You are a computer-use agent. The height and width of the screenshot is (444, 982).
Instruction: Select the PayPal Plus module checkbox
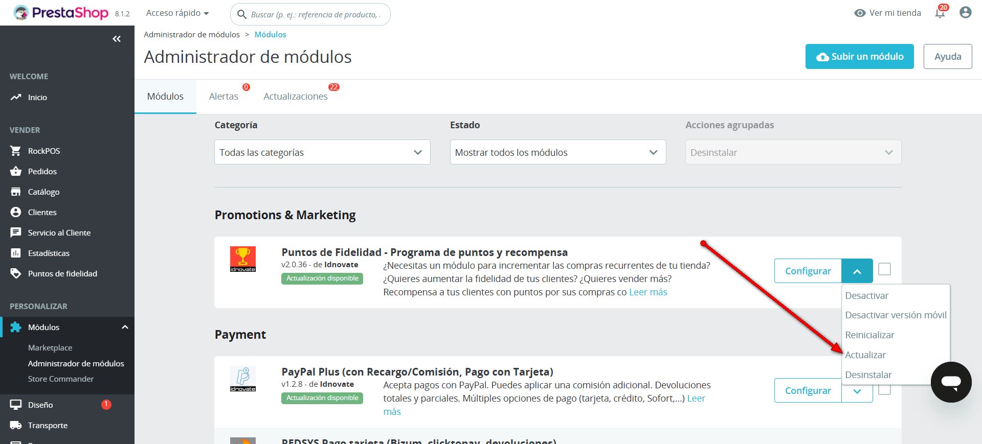pos(884,390)
